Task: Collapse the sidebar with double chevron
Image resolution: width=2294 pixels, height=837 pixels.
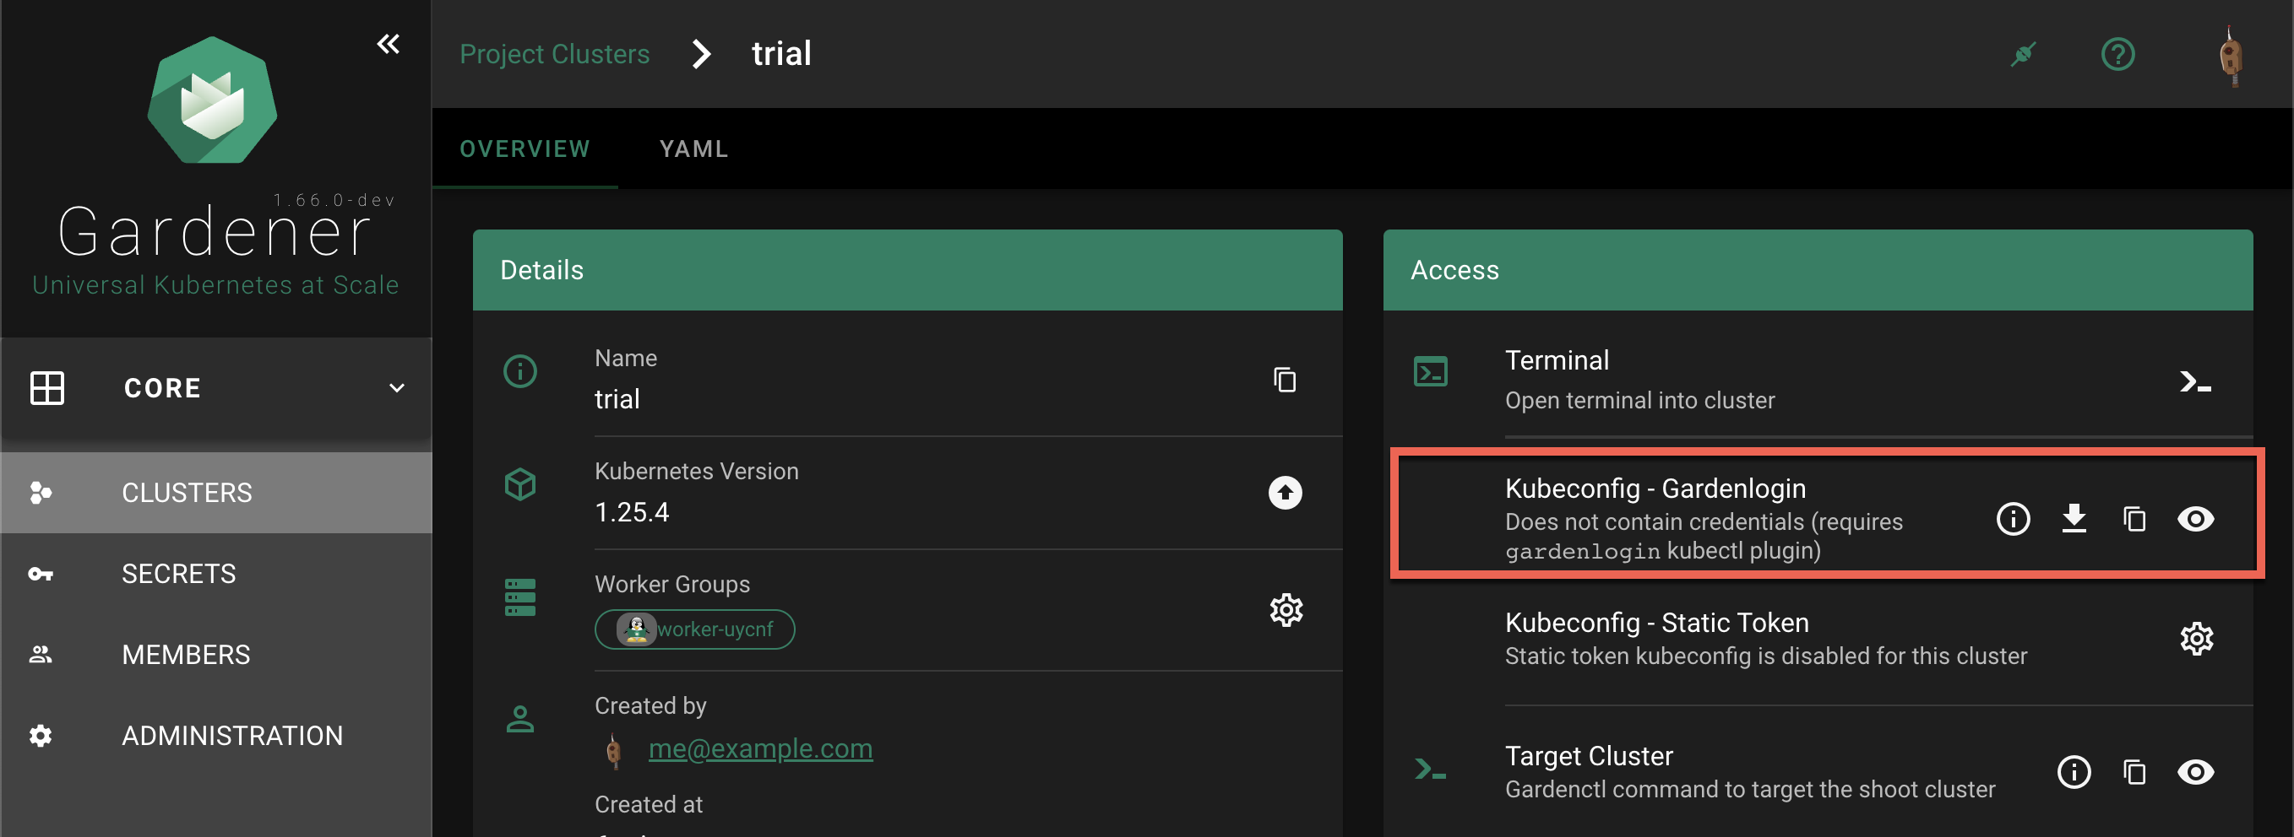Action: point(388,44)
